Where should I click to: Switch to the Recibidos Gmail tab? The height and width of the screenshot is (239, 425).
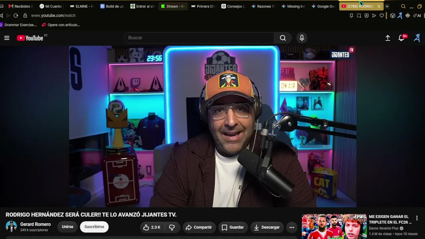click(21, 6)
